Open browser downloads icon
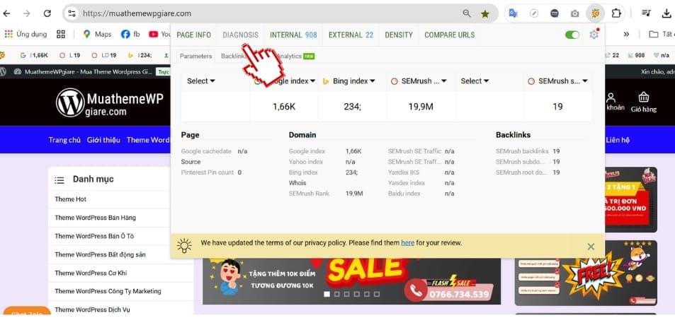This screenshot has width=675, height=318. tap(667, 13)
